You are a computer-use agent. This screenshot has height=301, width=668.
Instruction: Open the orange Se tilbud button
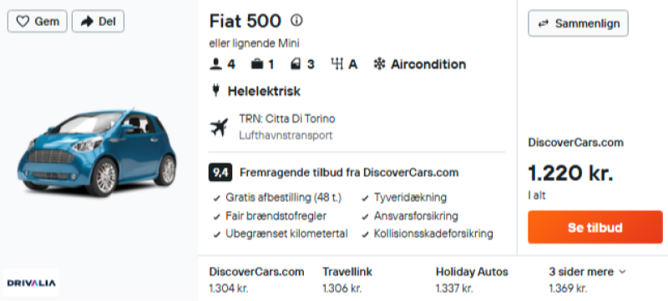(x=595, y=227)
